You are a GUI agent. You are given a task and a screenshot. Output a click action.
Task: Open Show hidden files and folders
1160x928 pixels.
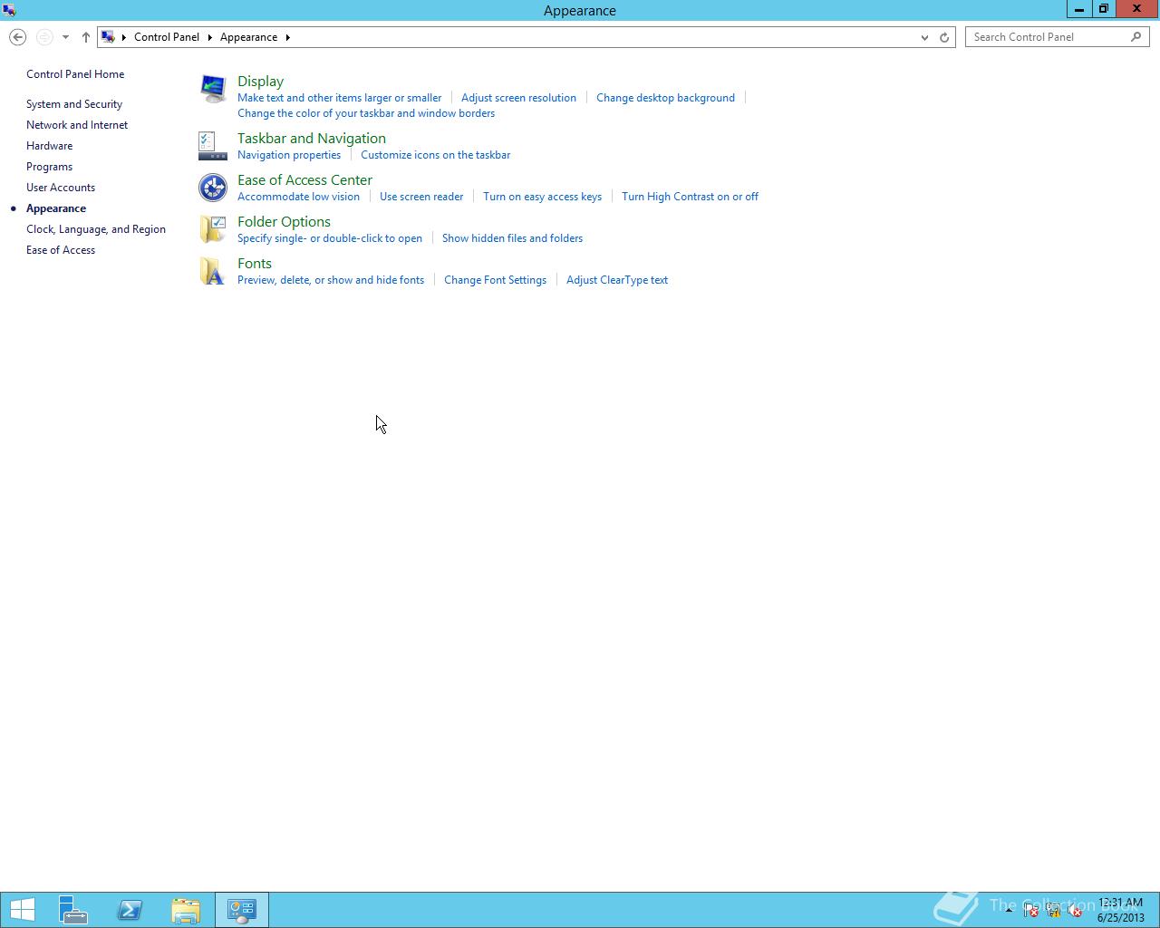[x=512, y=238]
